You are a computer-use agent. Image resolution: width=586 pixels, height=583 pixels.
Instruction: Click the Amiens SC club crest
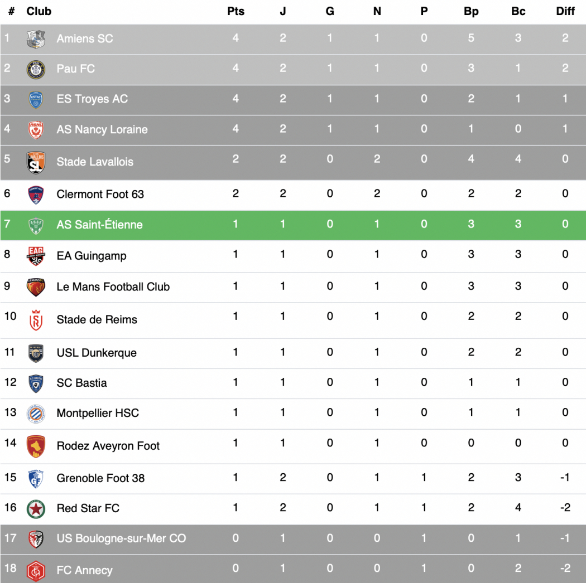36,39
